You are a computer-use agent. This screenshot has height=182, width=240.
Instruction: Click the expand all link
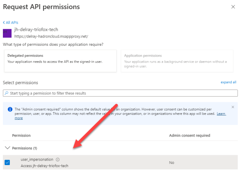[x=228, y=82]
